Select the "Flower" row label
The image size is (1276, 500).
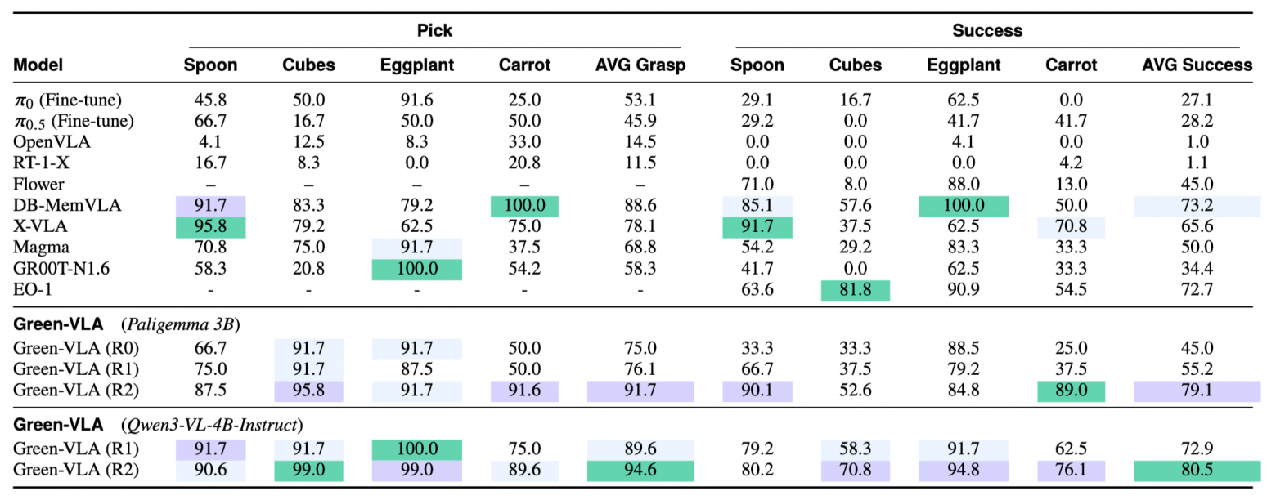coord(38,185)
